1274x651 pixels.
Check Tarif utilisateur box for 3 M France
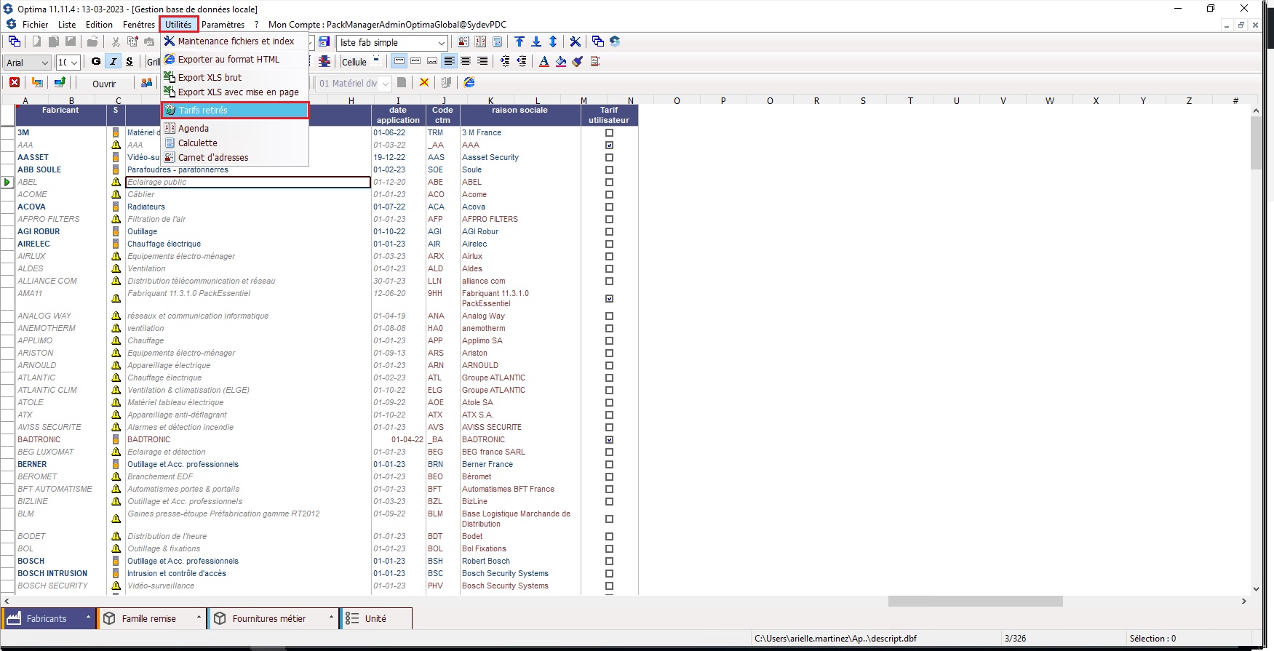pyautogui.click(x=609, y=133)
